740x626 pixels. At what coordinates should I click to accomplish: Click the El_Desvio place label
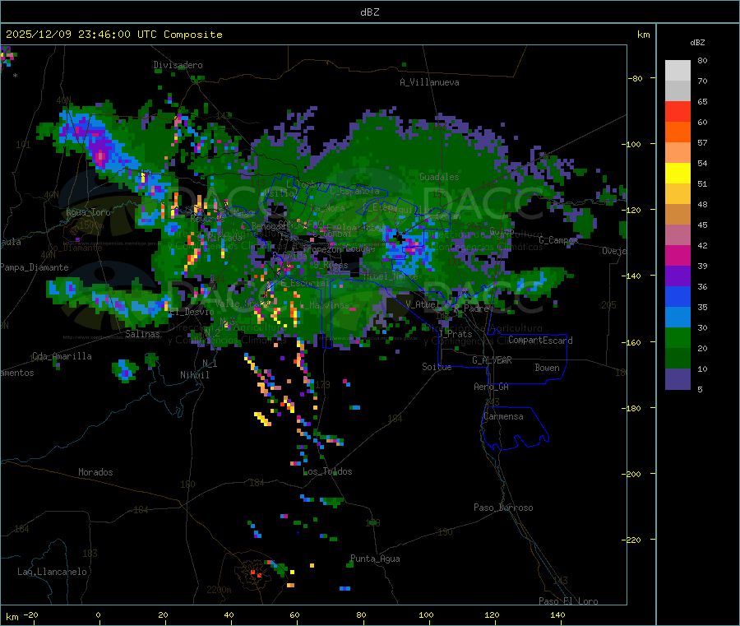(192, 312)
